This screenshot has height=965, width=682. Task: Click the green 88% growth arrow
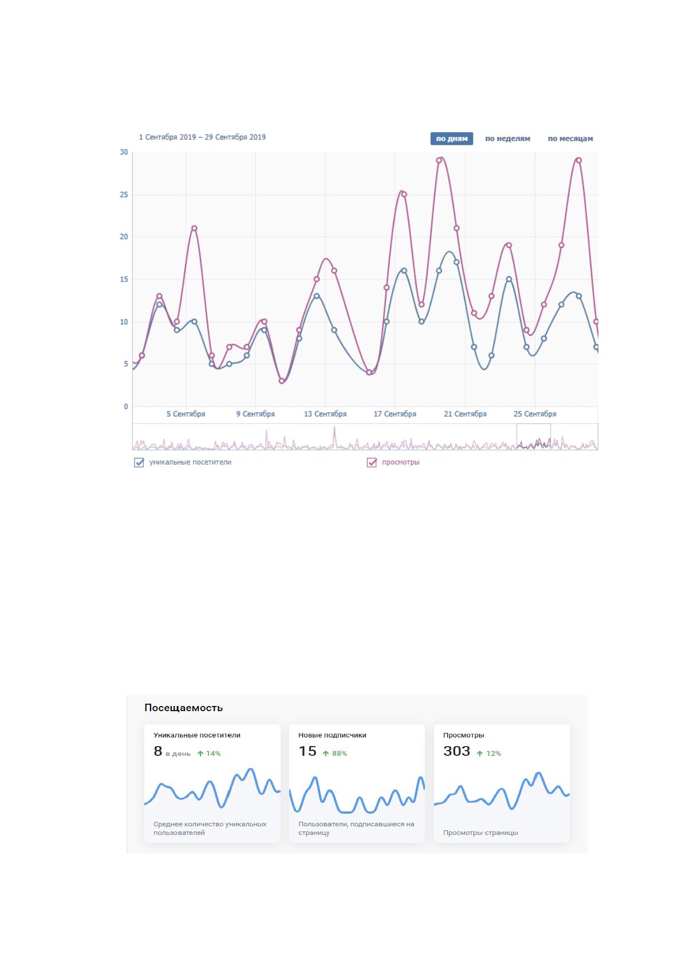326,754
